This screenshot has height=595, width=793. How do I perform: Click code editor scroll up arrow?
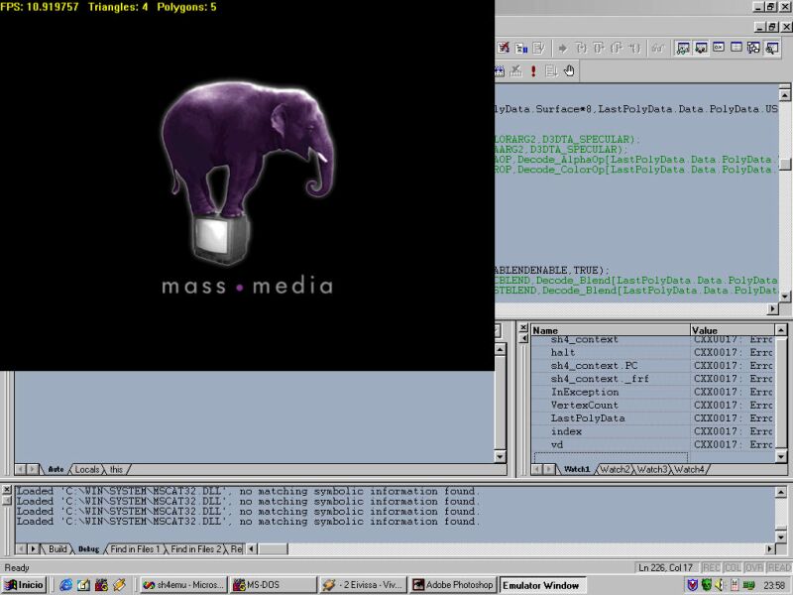tap(785, 94)
